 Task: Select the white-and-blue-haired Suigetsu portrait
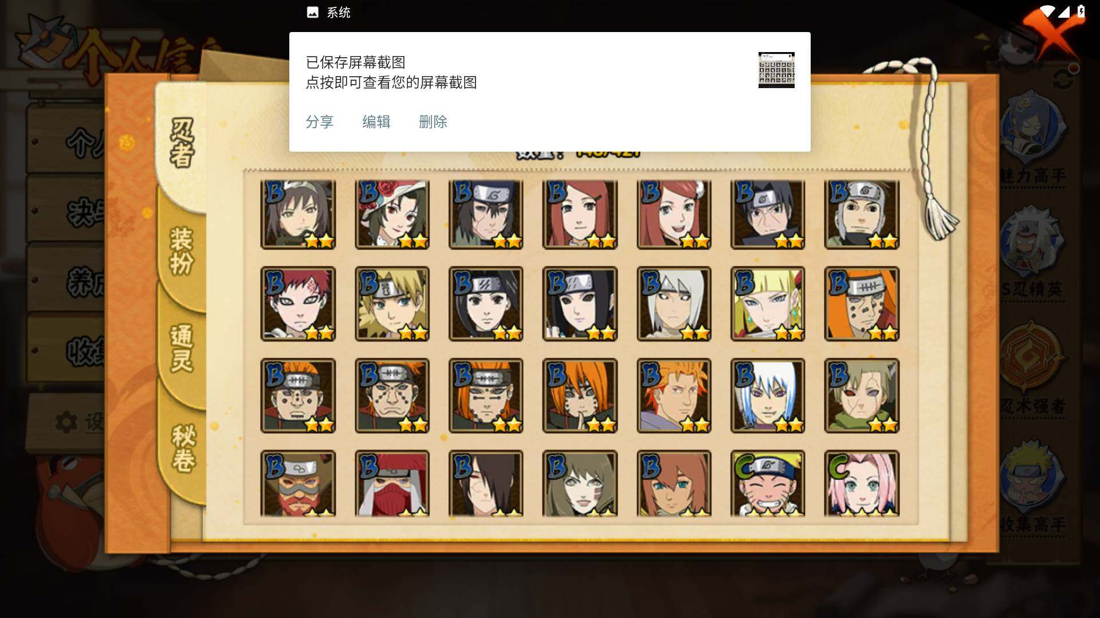click(768, 395)
